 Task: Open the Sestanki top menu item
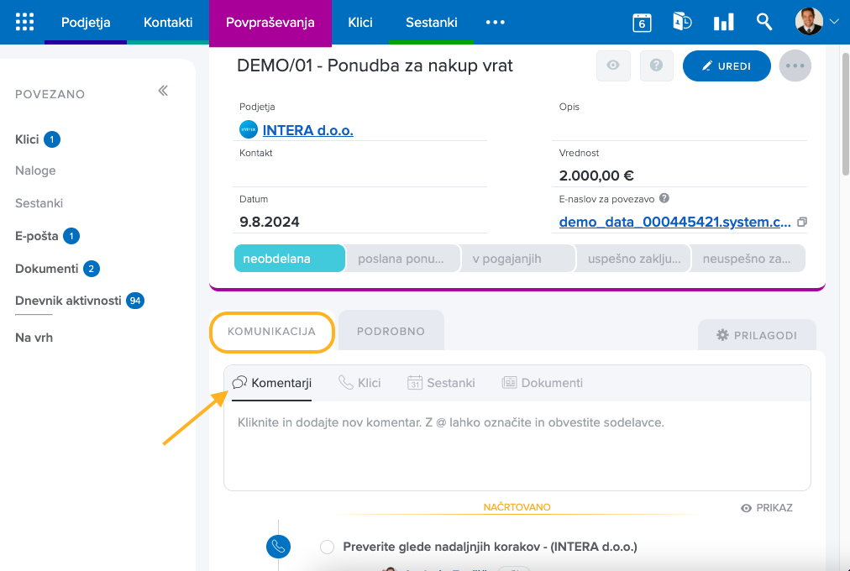pos(431,22)
